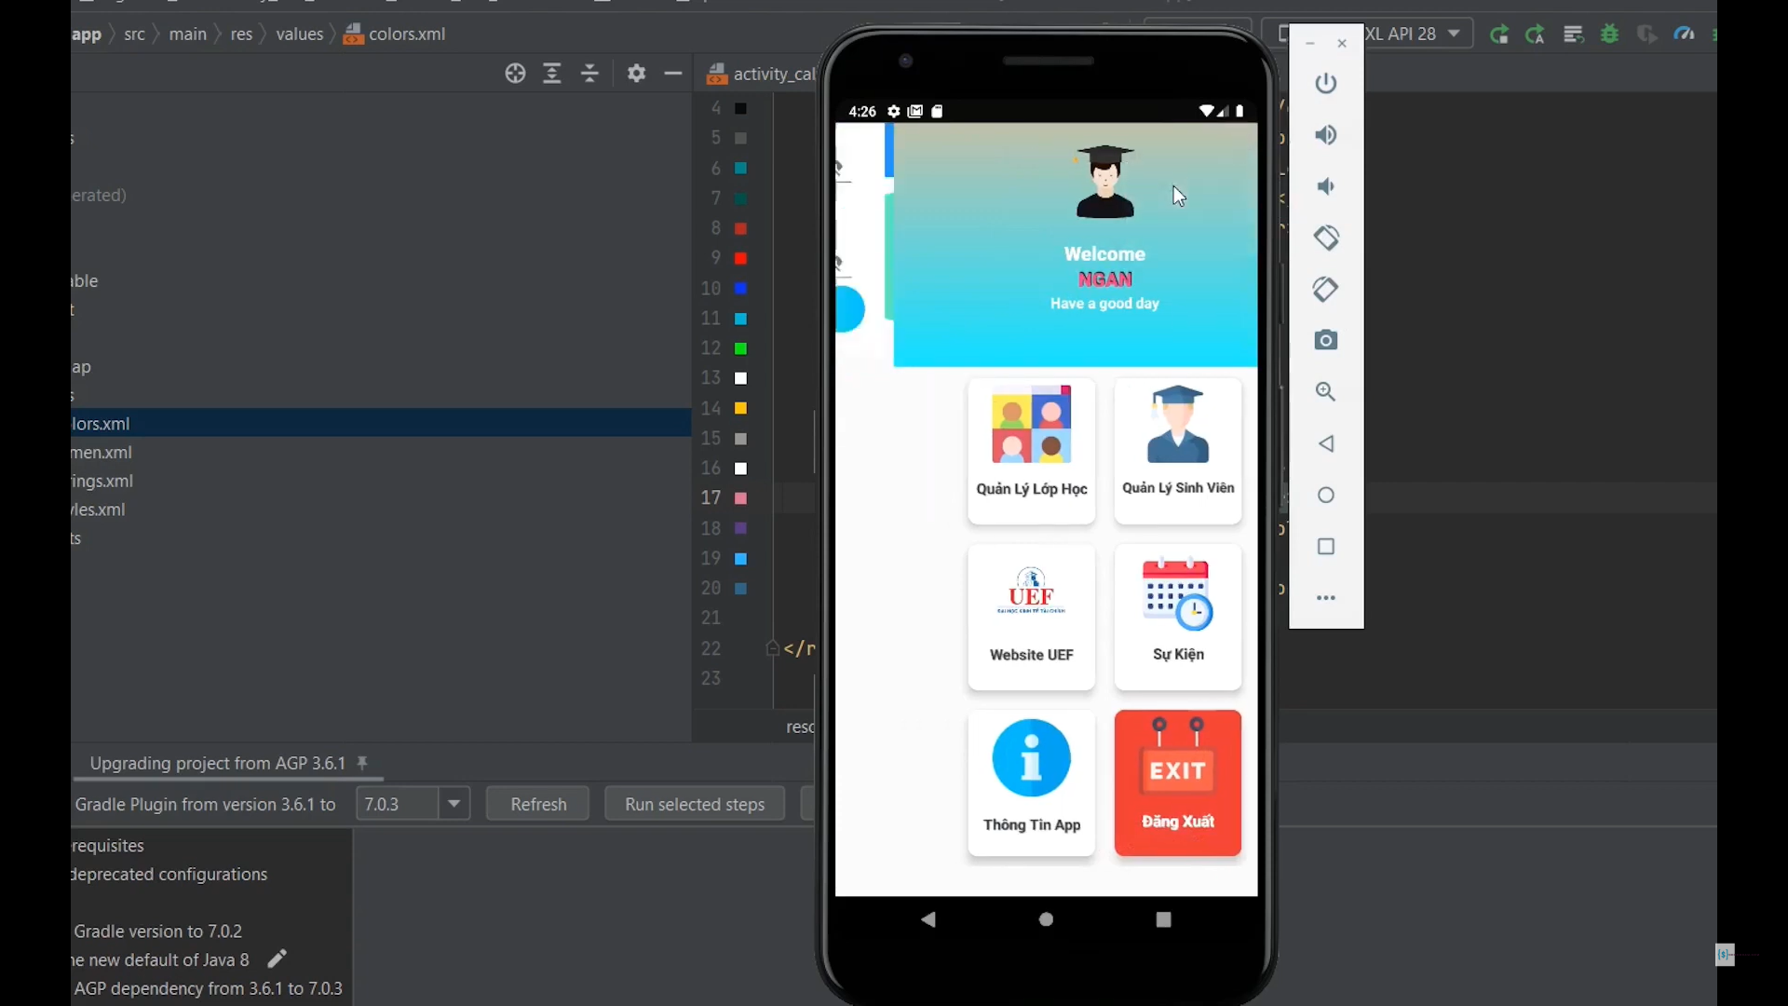Viewport: 1788px width, 1006px height.
Task: Hide the project panel with minus icon
Action: click(673, 74)
